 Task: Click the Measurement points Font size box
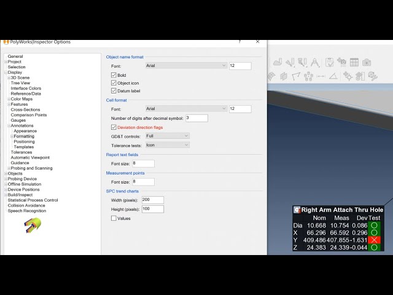143,182
